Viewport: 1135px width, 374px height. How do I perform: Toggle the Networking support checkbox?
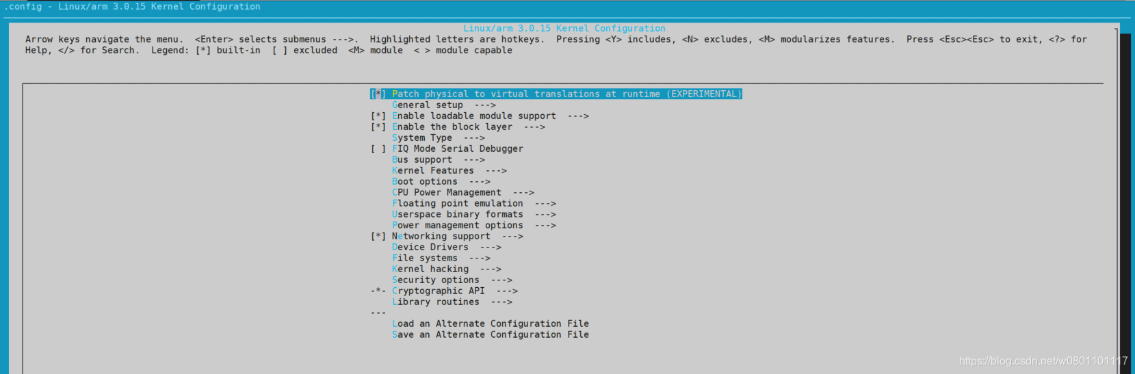[378, 236]
